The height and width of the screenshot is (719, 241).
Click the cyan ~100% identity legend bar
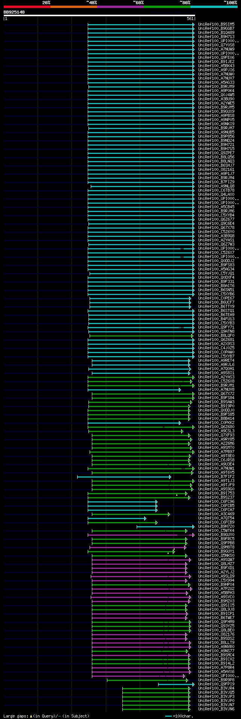(214, 7)
